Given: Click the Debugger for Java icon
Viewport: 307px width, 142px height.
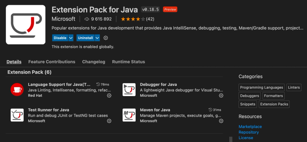Looking at the screenshot, I should (129, 90).
